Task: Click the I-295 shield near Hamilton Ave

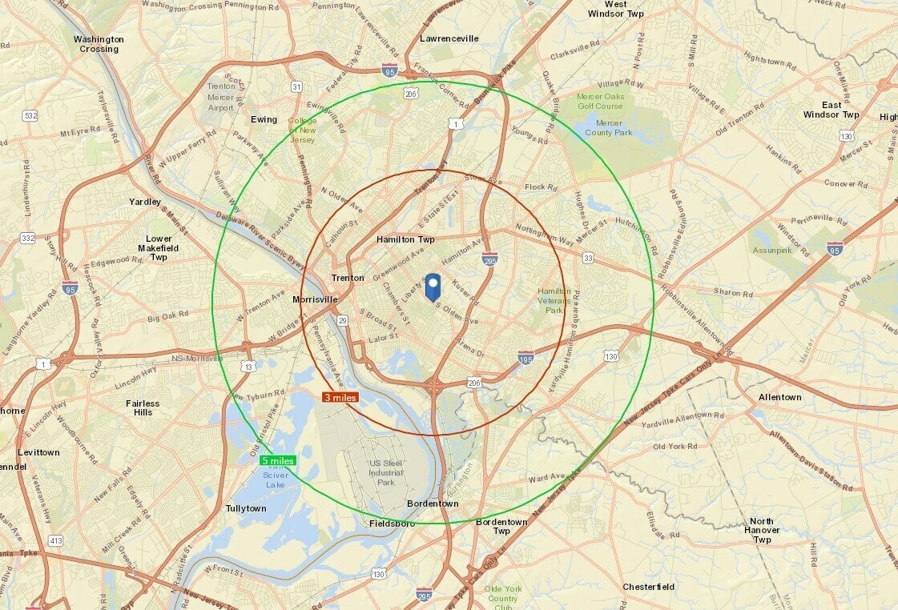Action: [489, 259]
